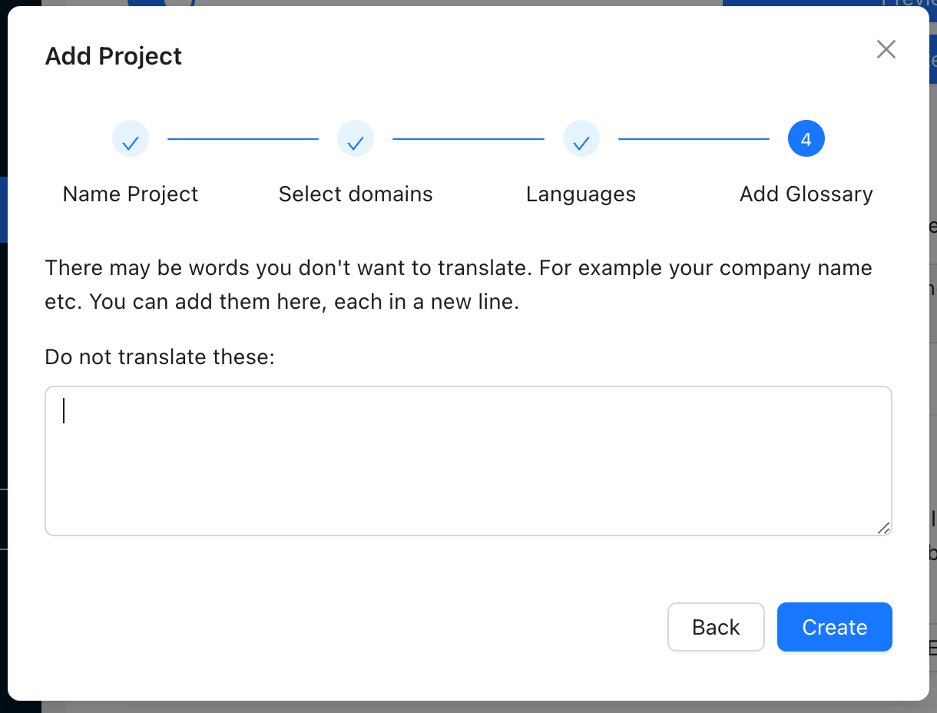The image size is (937, 713).
Task: Click the Name Project step label
Action: click(x=131, y=194)
